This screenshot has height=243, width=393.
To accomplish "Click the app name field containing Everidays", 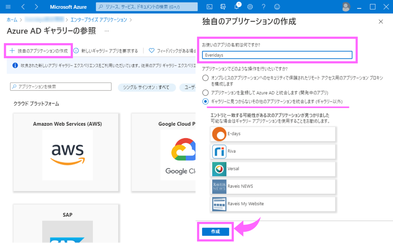I will pos(277,55).
